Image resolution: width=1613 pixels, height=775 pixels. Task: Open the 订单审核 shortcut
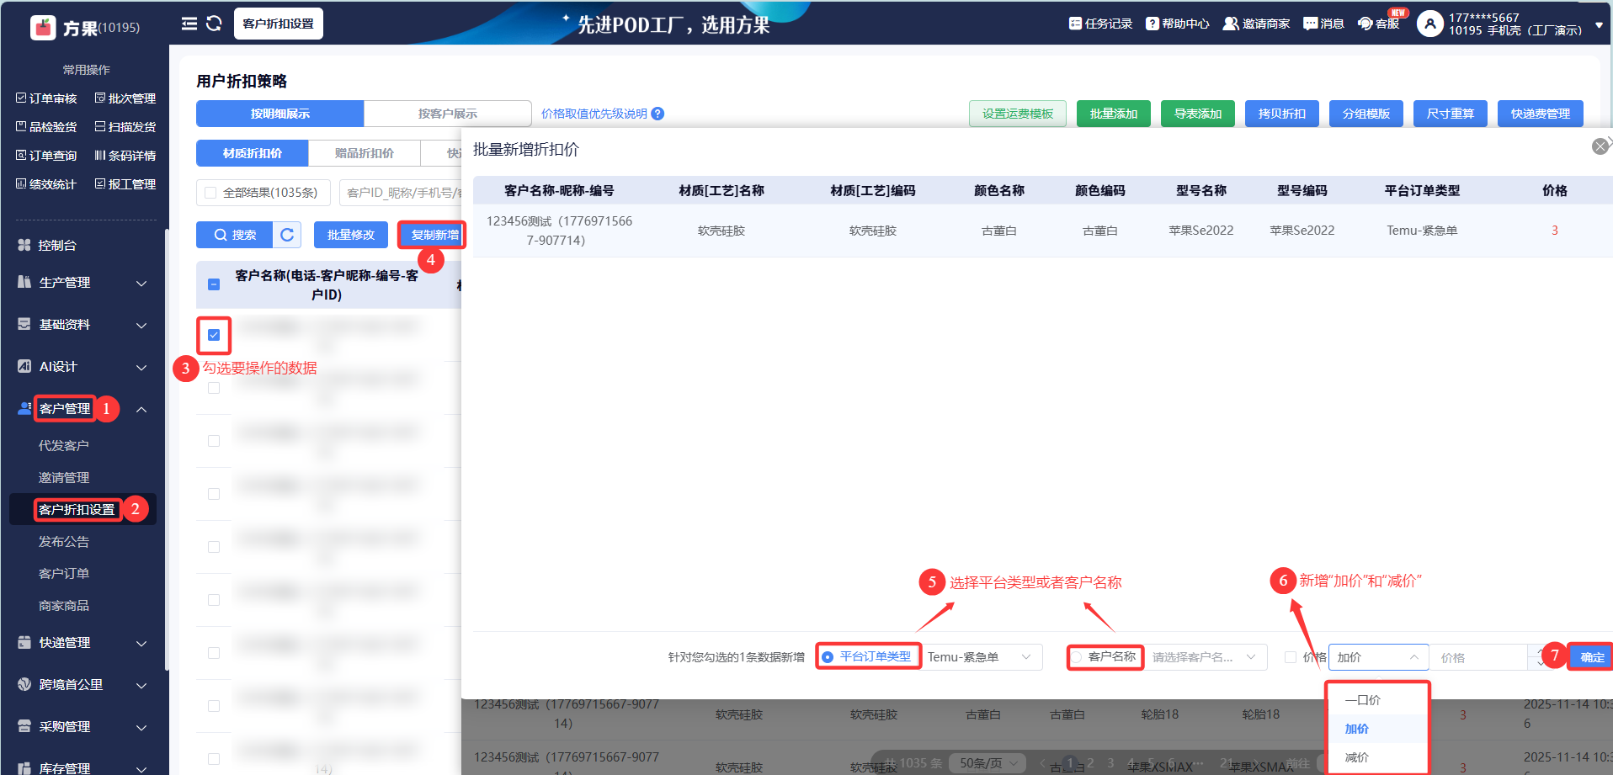46,98
